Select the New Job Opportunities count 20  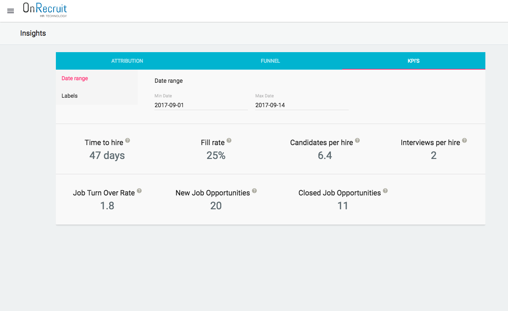point(215,206)
